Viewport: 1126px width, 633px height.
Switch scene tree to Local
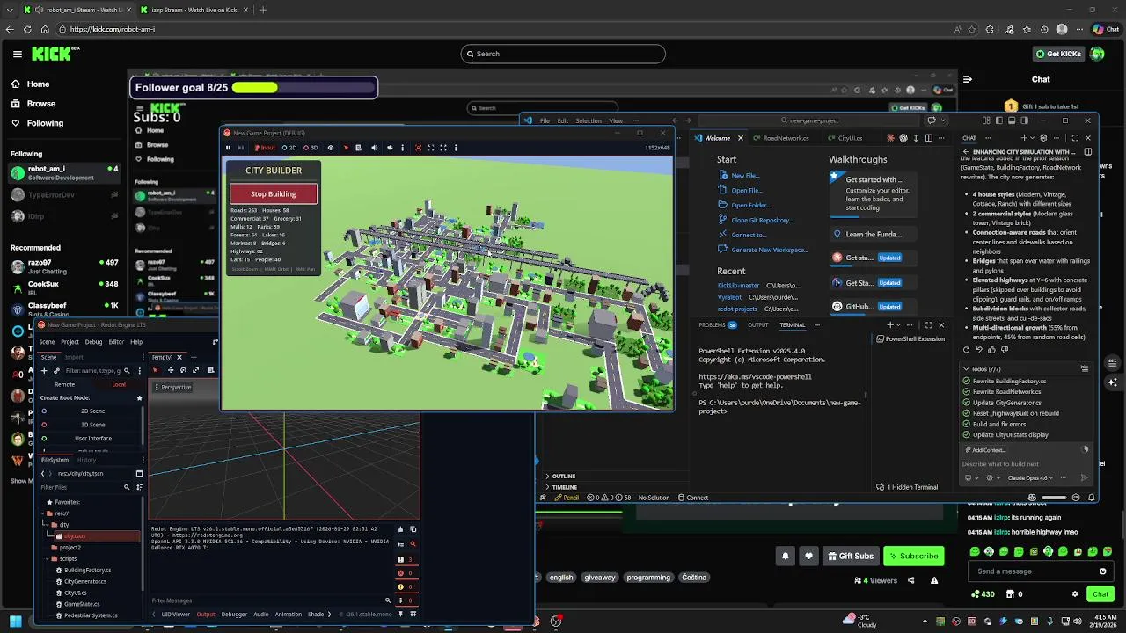[x=118, y=384]
